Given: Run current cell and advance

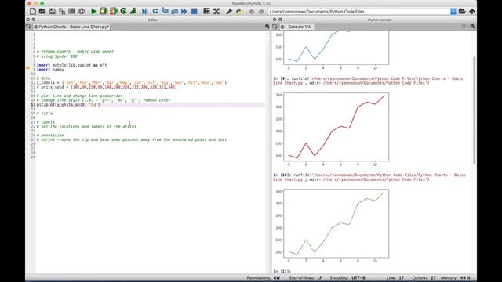Looking at the screenshot, I should [113, 12].
